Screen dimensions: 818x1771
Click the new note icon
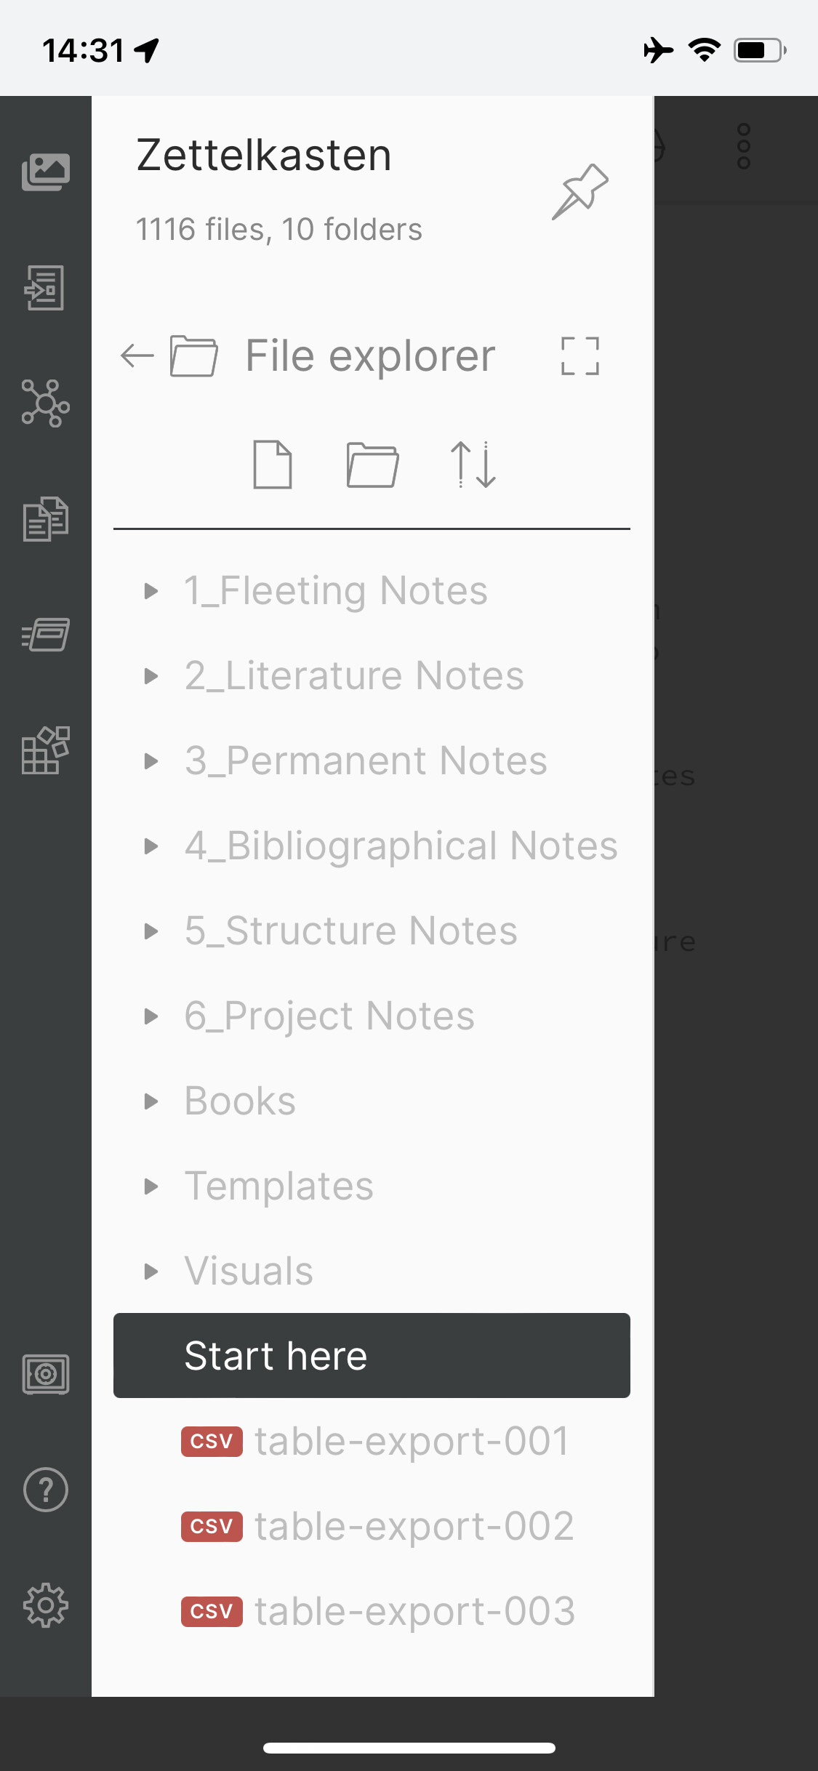point(273,465)
